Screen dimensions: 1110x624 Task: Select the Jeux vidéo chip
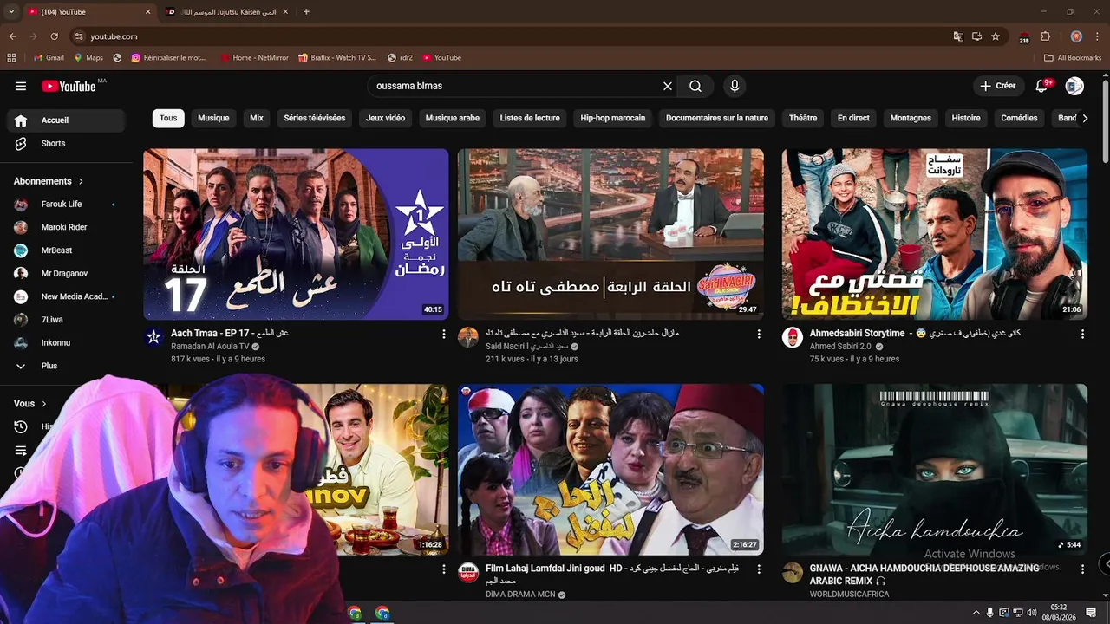tap(385, 119)
